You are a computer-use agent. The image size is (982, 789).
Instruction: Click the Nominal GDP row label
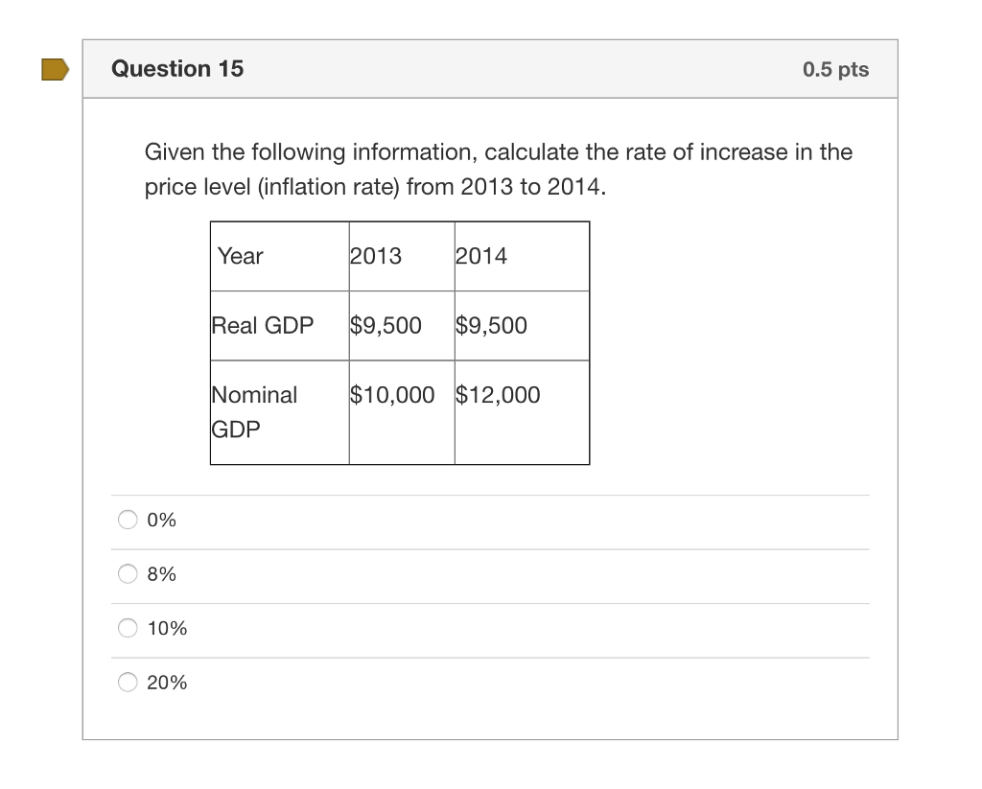tap(256, 411)
